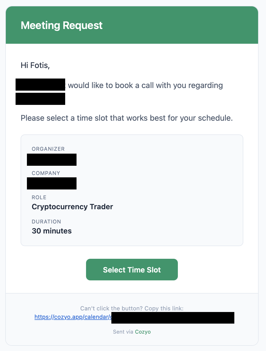Click the redacted sender name before "would like"
This screenshot has height=351, width=266.
[40, 85]
